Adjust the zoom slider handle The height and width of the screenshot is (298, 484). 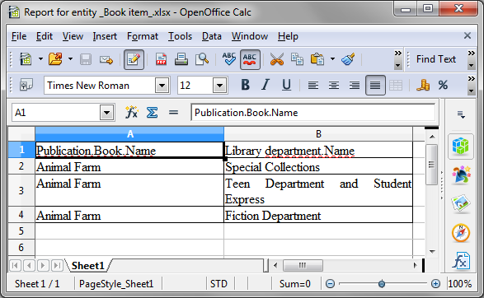click(x=382, y=284)
